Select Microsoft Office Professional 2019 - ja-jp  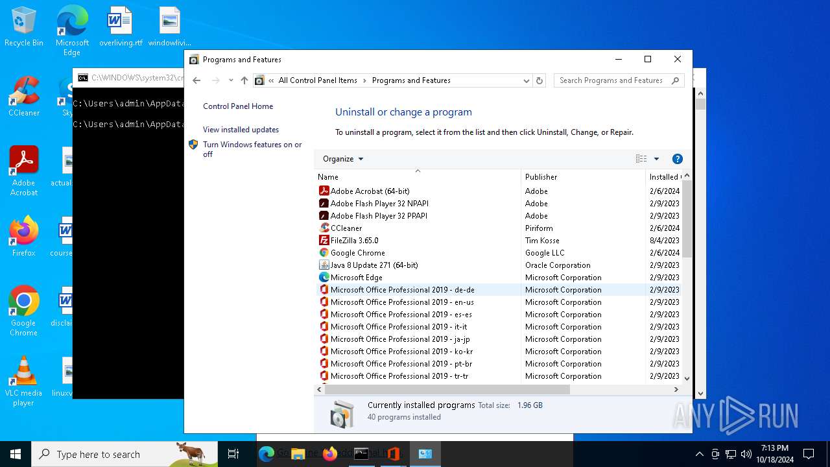(x=499, y=339)
